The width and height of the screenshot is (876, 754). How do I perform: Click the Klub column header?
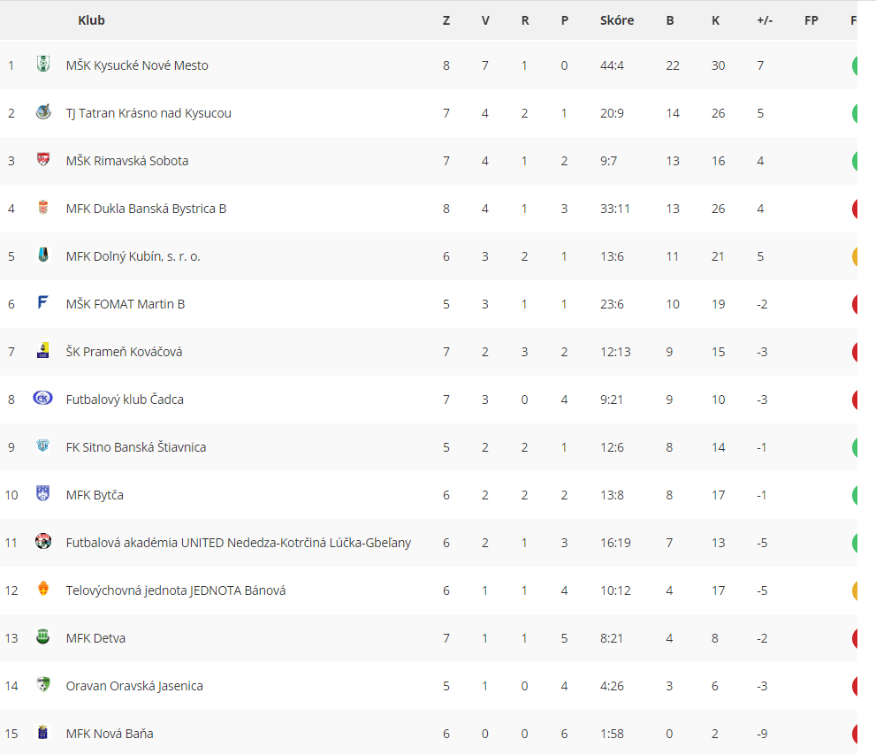pos(91,20)
